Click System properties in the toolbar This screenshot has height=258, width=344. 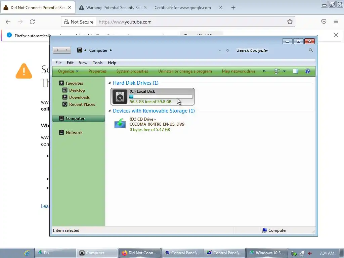pos(132,71)
